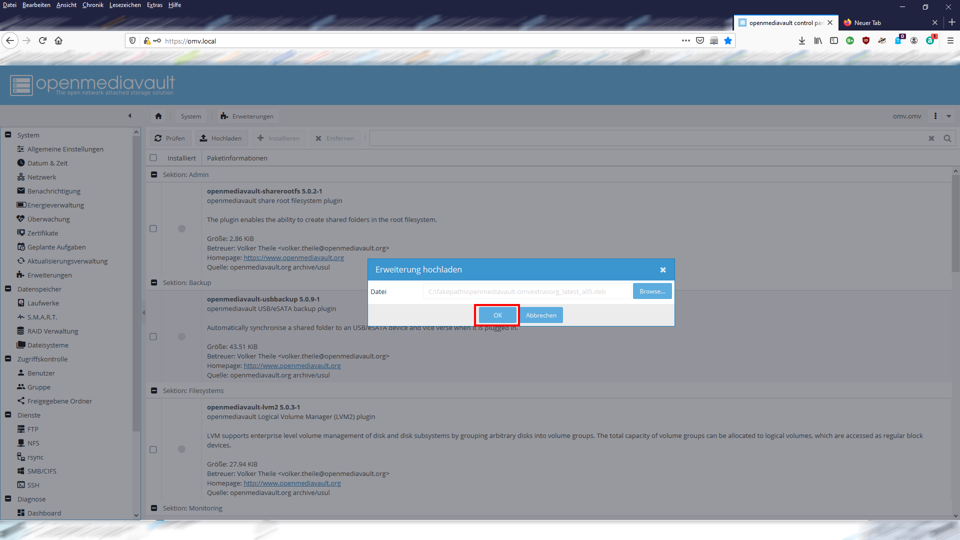This screenshot has width=960, height=540.
Task: Open the Extras browser menu
Action: 154,5
